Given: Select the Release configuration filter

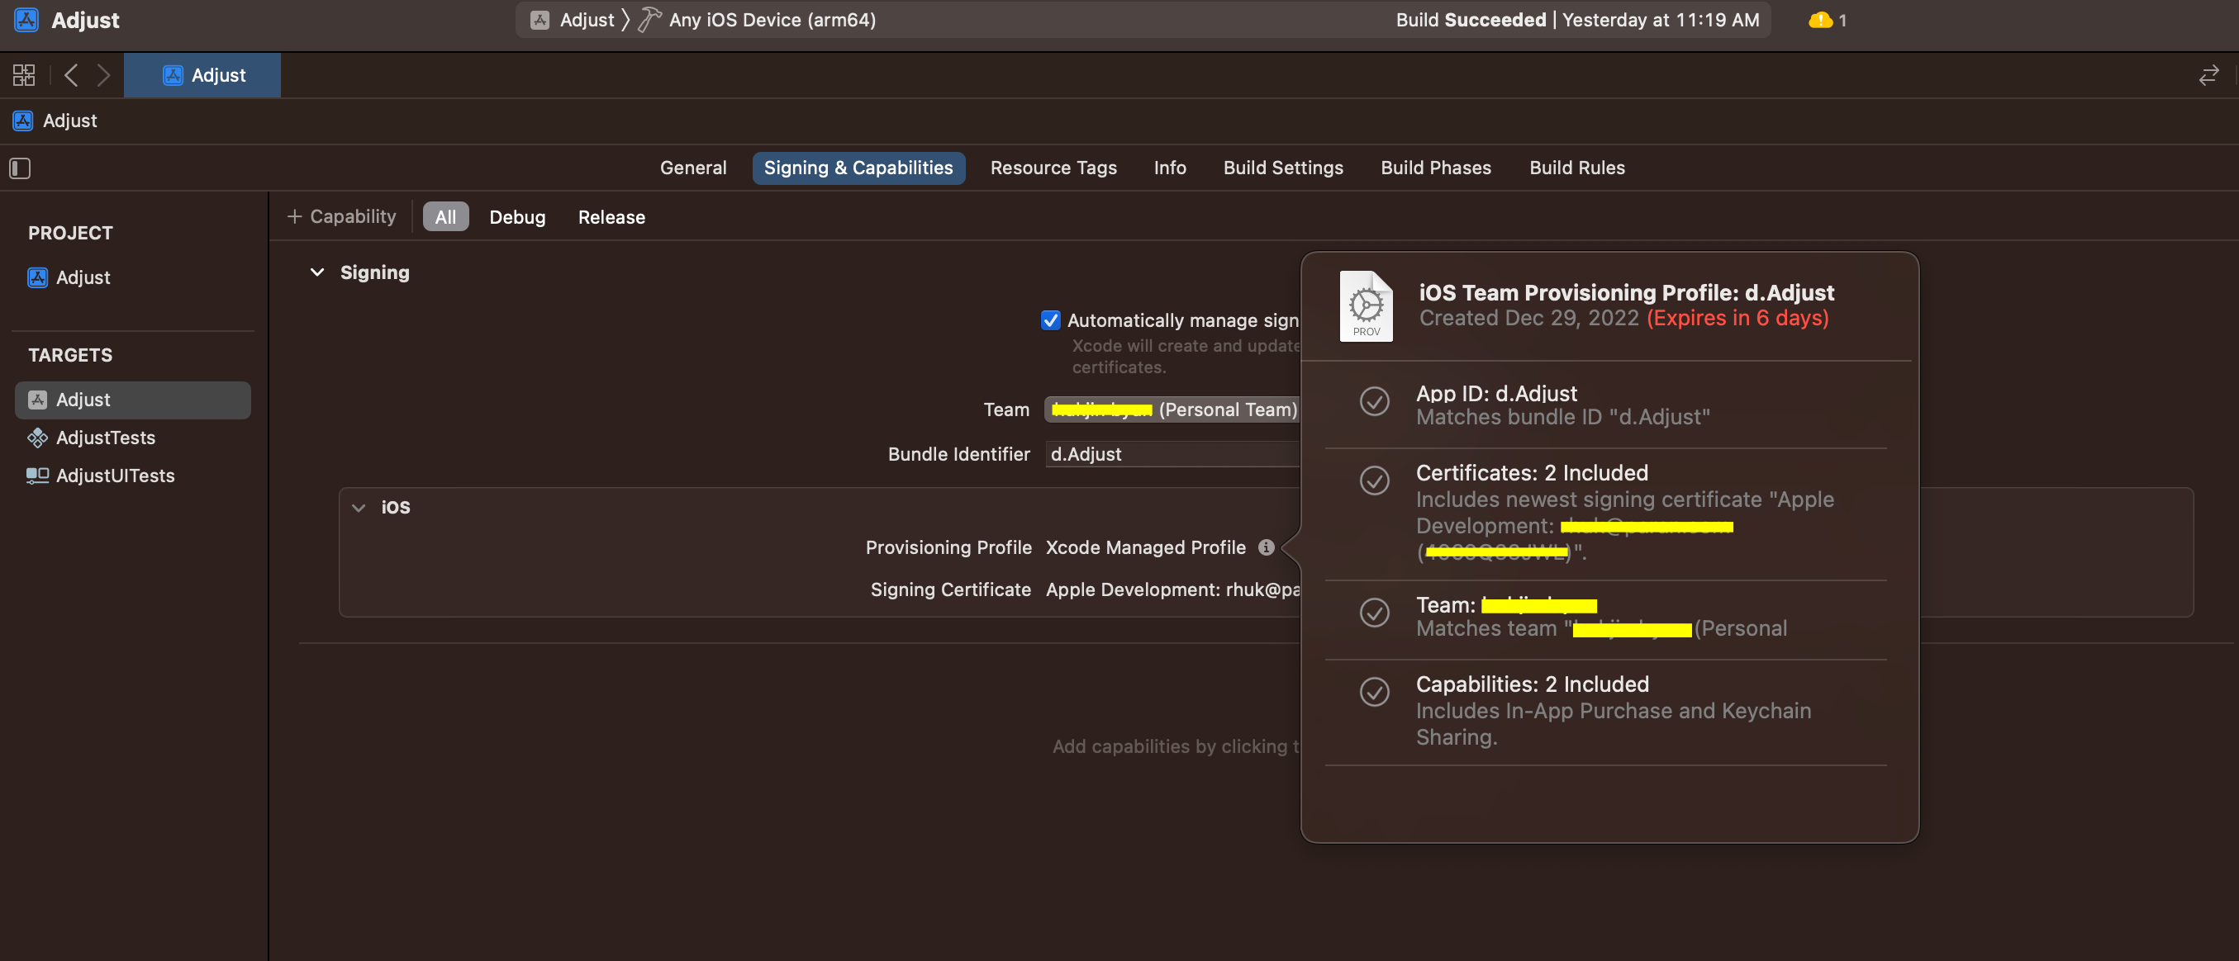Looking at the screenshot, I should 611,216.
